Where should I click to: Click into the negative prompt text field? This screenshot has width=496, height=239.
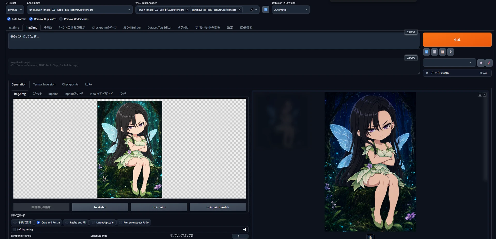214,67
